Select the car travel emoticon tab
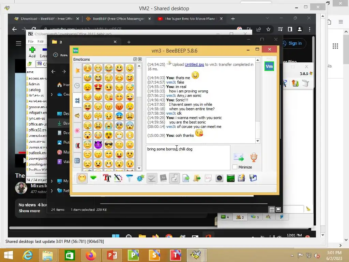This screenshot has width=349, height=262. click(x=77, y=145)
